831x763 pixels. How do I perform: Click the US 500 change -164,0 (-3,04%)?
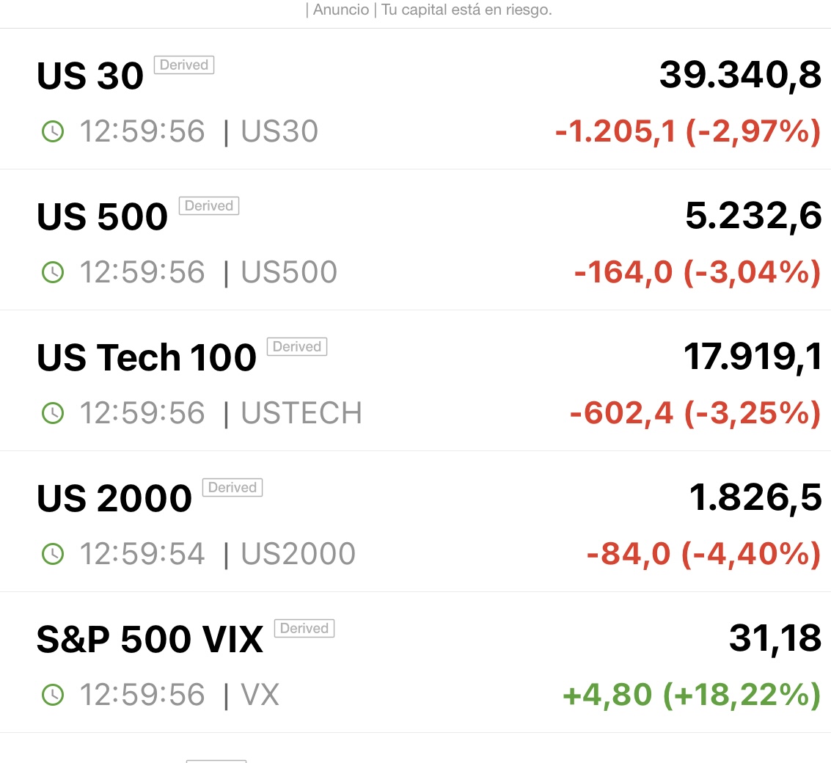pos(698,272)
